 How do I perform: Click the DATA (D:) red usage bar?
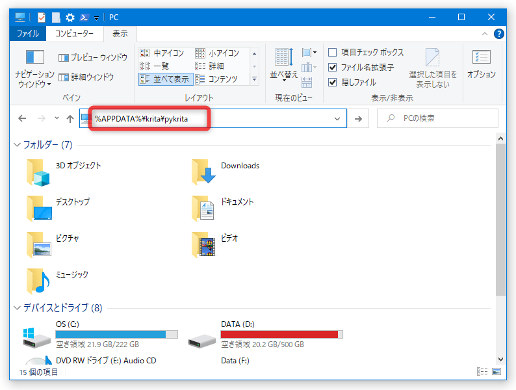pyautogui.click(x=281, y=334)
